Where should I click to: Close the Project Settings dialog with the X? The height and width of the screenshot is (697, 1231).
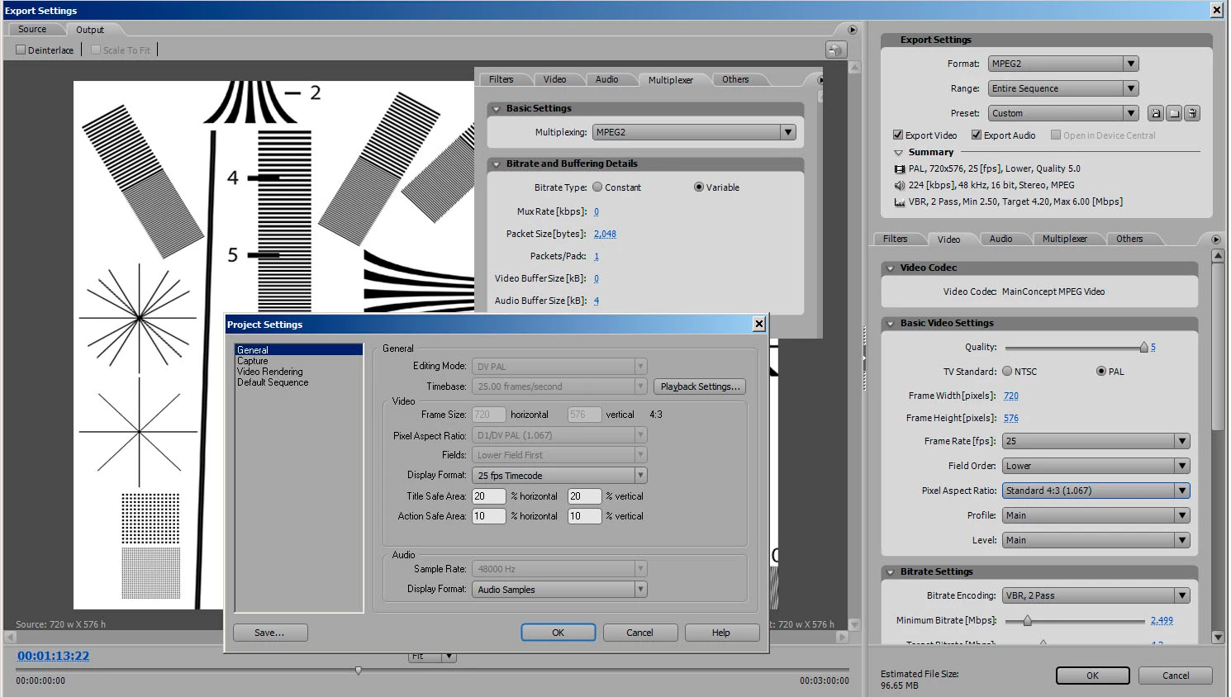(759, 324)
